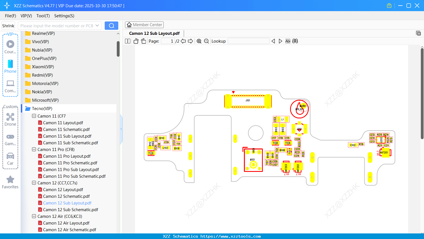Open Camon 11 Sub Schematic.pdf
The height and width of the screenshot is (239, 424).
click(x=70, y=143)
